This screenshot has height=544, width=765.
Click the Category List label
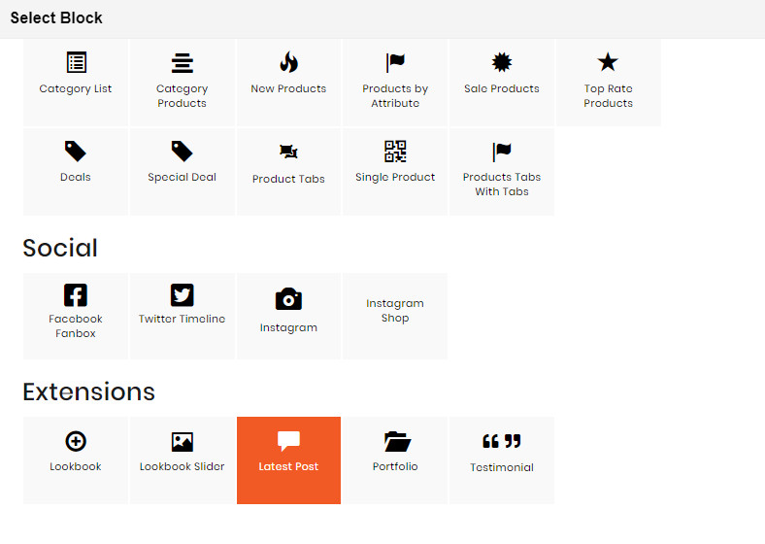76,88
